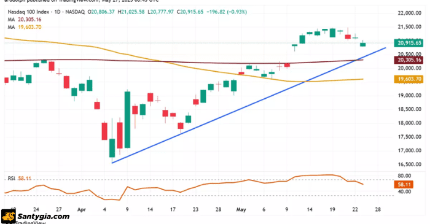Click the 17 date axis label

click(173, 209)
